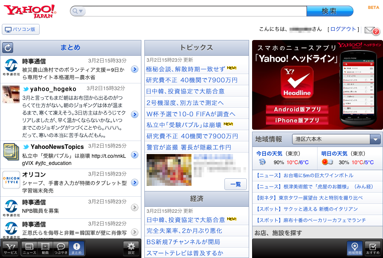
Task: Open 今日の天気 today's weather link
Action: pos(269,154)
